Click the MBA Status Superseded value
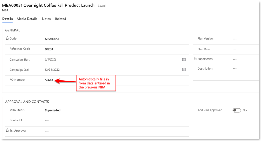This screenshot has width=262, height=142. (53, 111)
